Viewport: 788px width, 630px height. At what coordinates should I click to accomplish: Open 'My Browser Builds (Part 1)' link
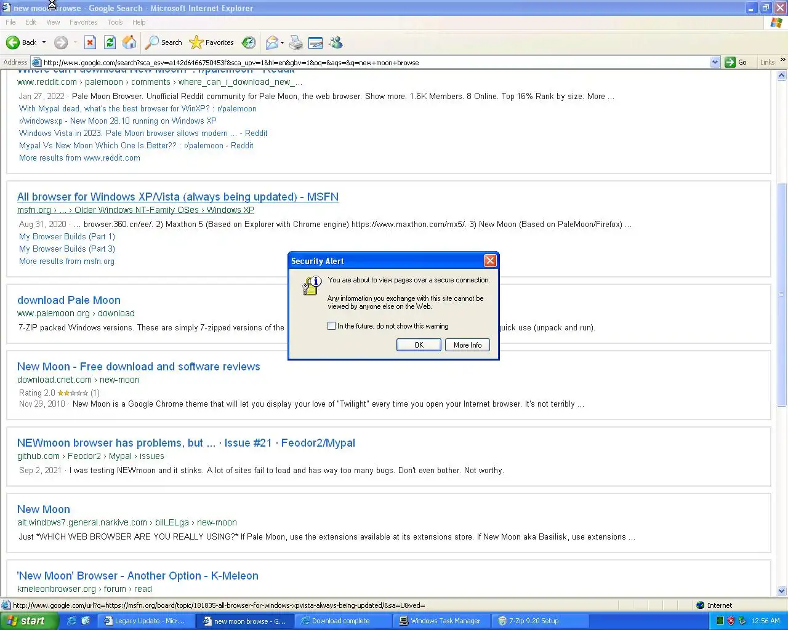point(67,236)
